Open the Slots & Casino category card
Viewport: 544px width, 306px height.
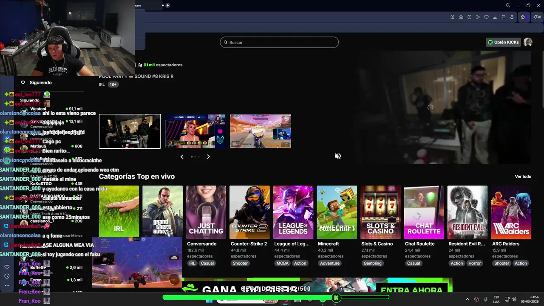point(380,212)
